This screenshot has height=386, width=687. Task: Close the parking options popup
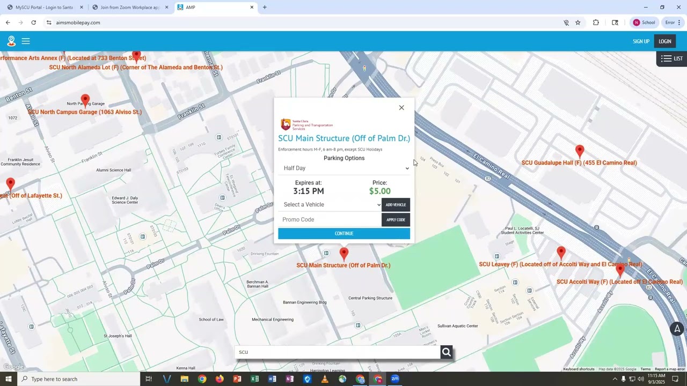[401, 108]
